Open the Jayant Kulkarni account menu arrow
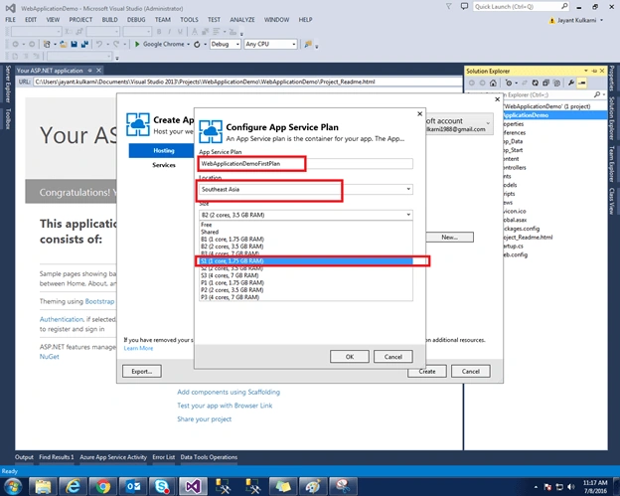620x496 pixels. 602,20
